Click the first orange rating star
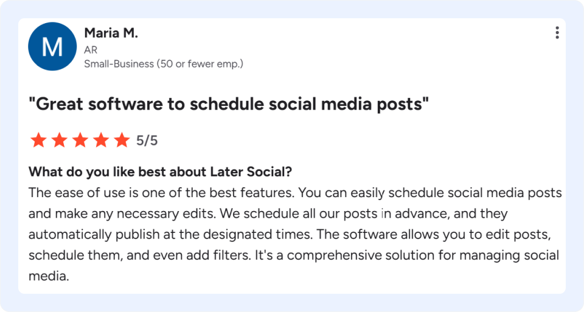The width and height of the screenshot is (584, 312). pos(38,140)
